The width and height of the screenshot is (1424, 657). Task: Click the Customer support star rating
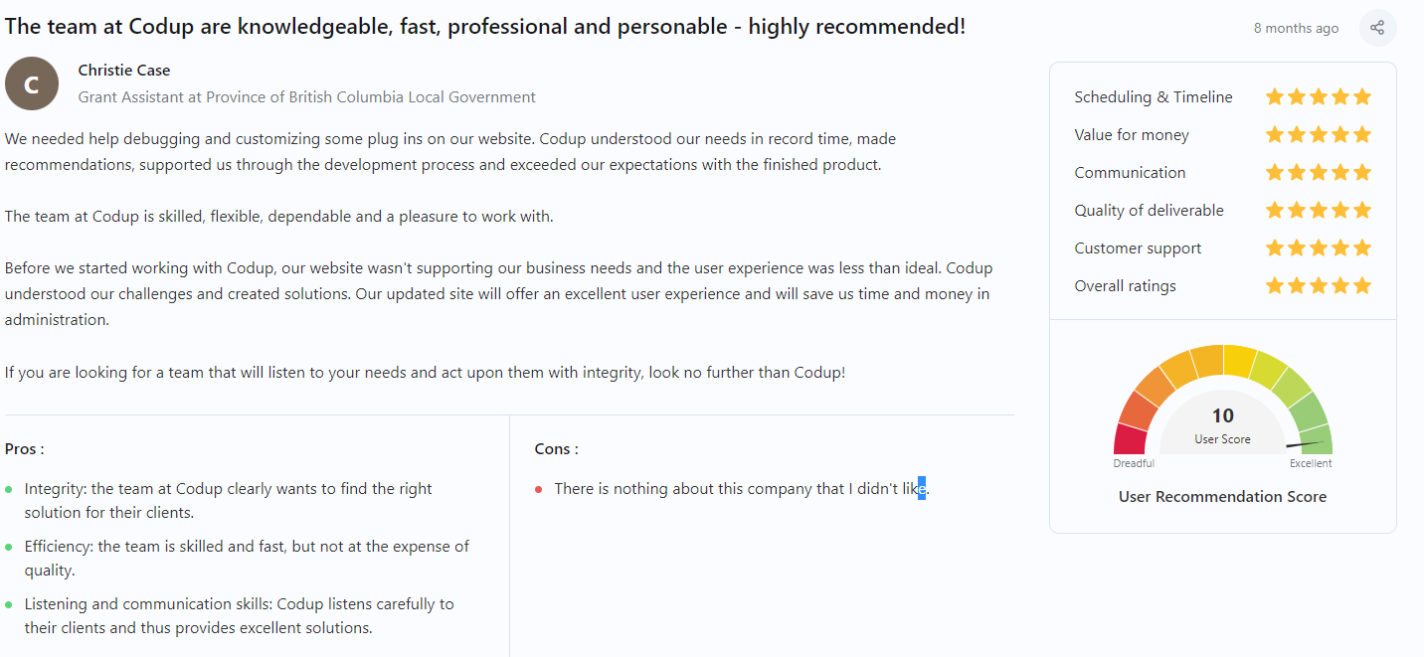tap(1318, 247)
